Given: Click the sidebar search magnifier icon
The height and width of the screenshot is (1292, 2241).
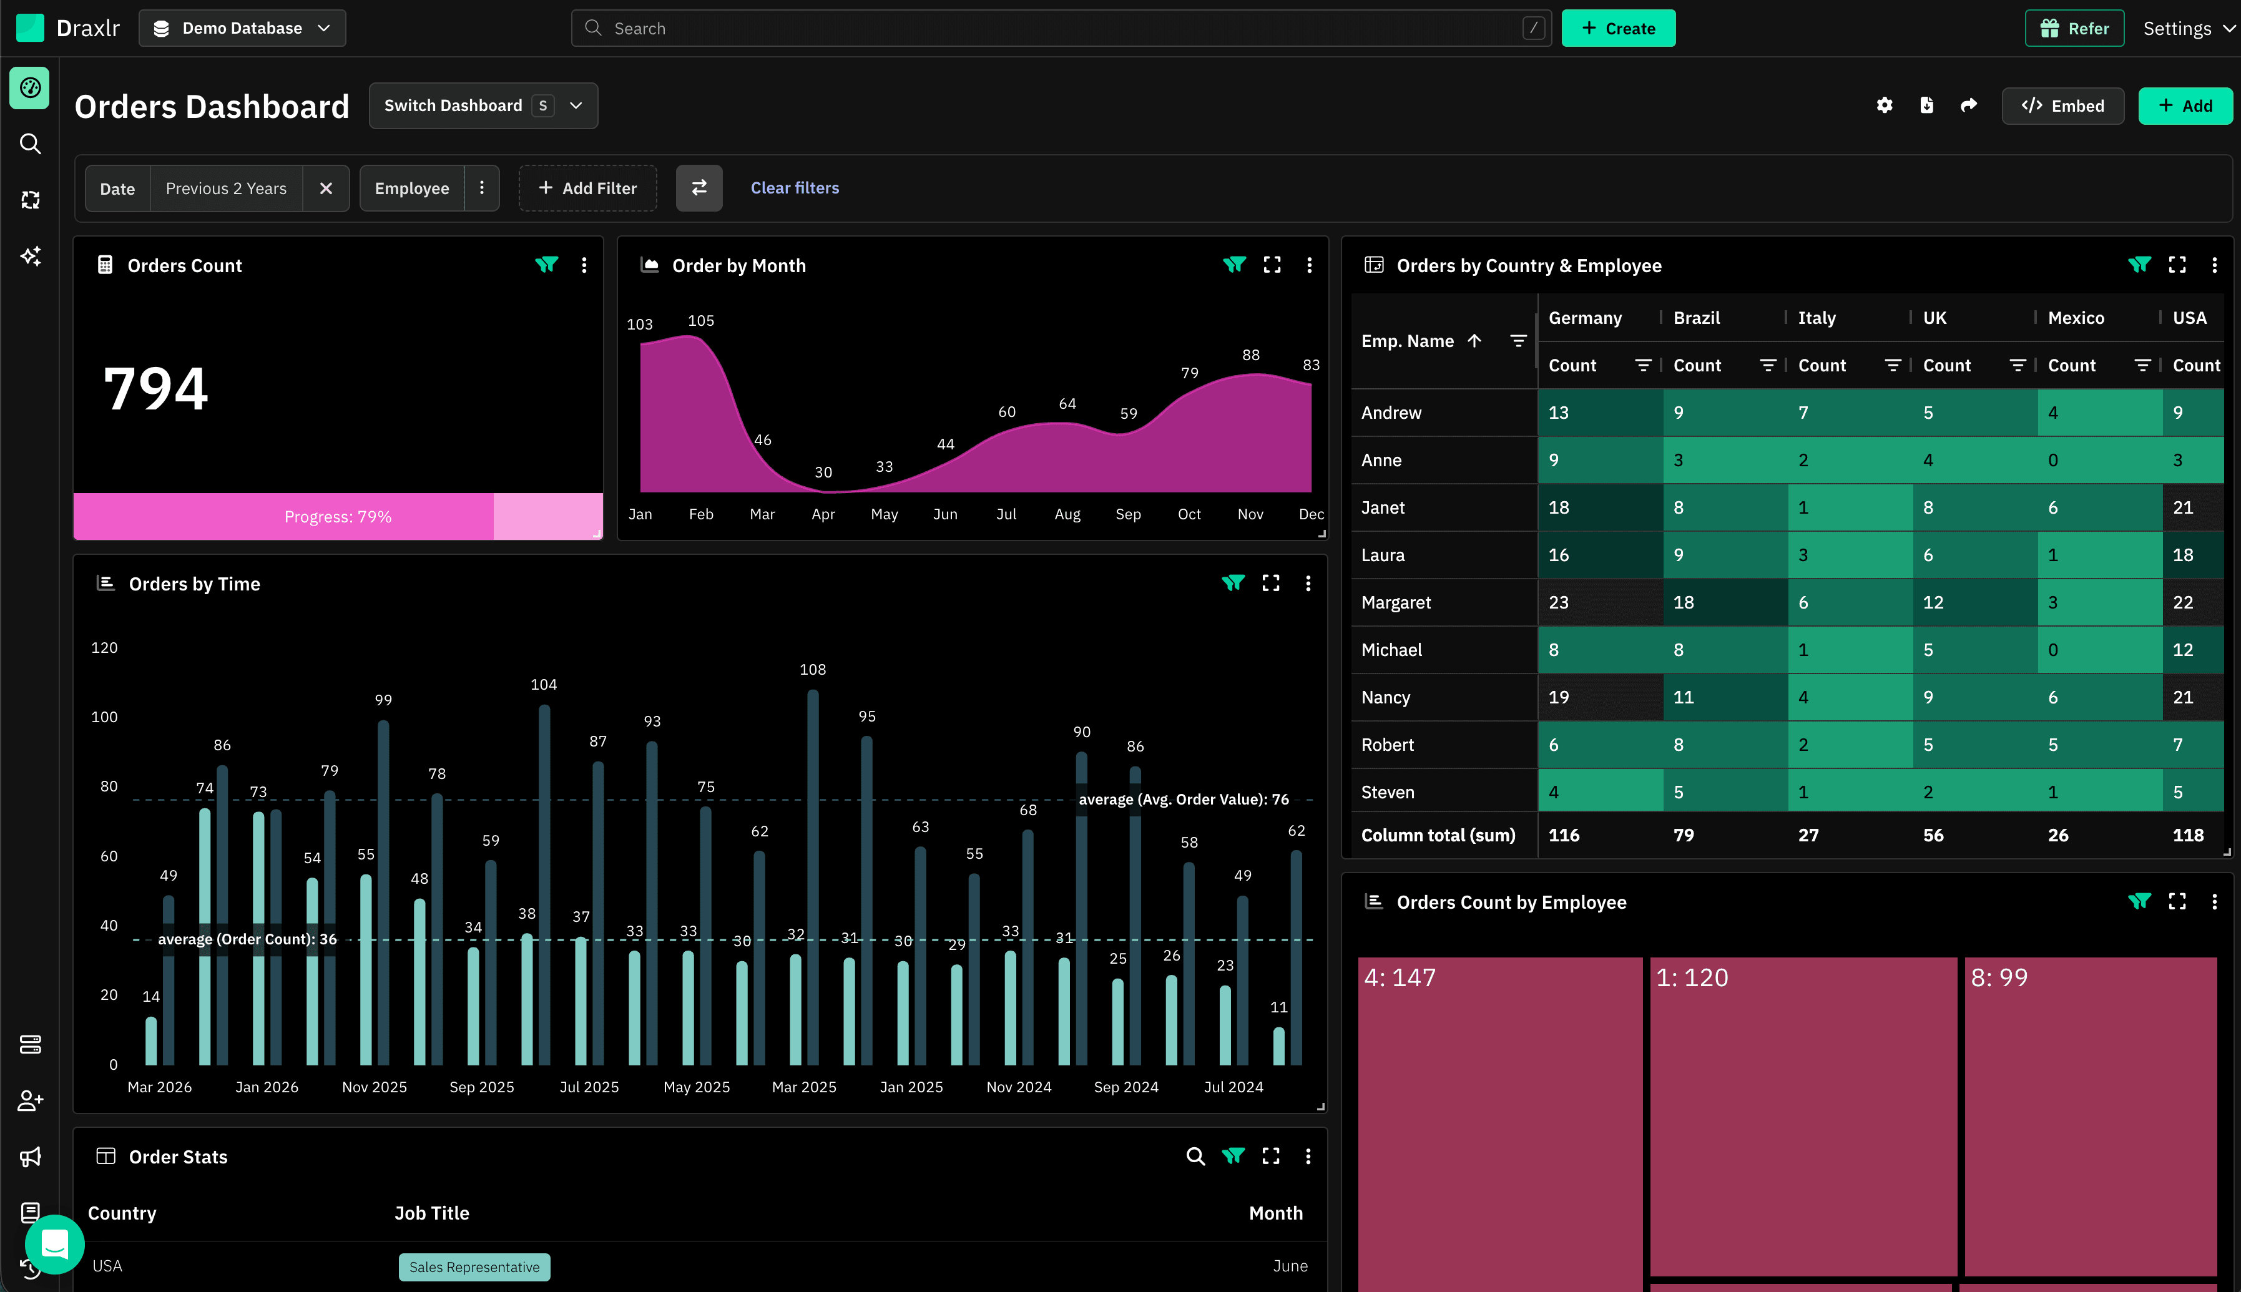Looking at the screenshot, I should (x=30, y=144).
